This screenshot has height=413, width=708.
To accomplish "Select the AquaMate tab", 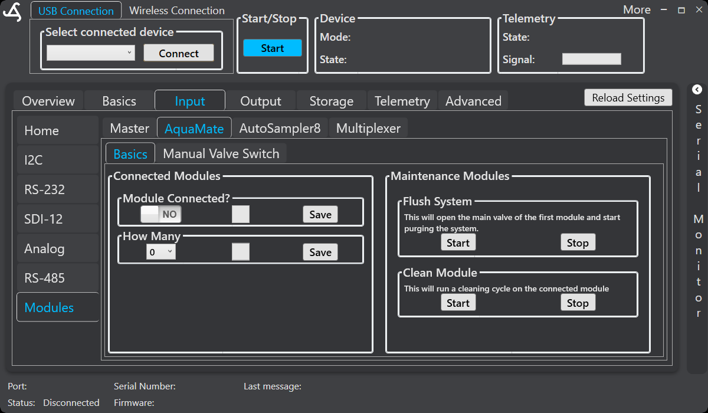I will coord(194,128).
